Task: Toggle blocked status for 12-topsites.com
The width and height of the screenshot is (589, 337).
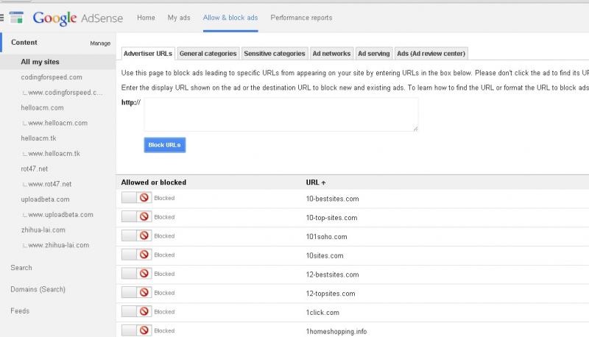Action: [136, 292]
